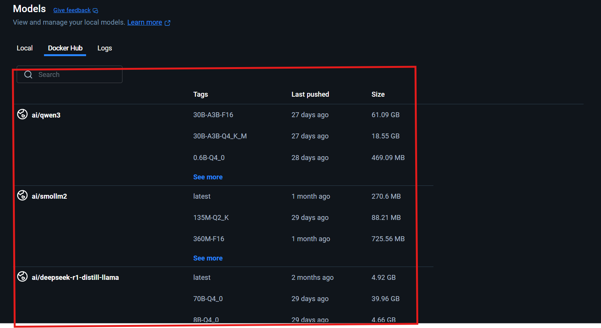Viewport: 601px width, 328px height.
Task: Focus the Search models input field
Action: [70, 75]
